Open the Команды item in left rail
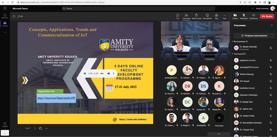 5,24
